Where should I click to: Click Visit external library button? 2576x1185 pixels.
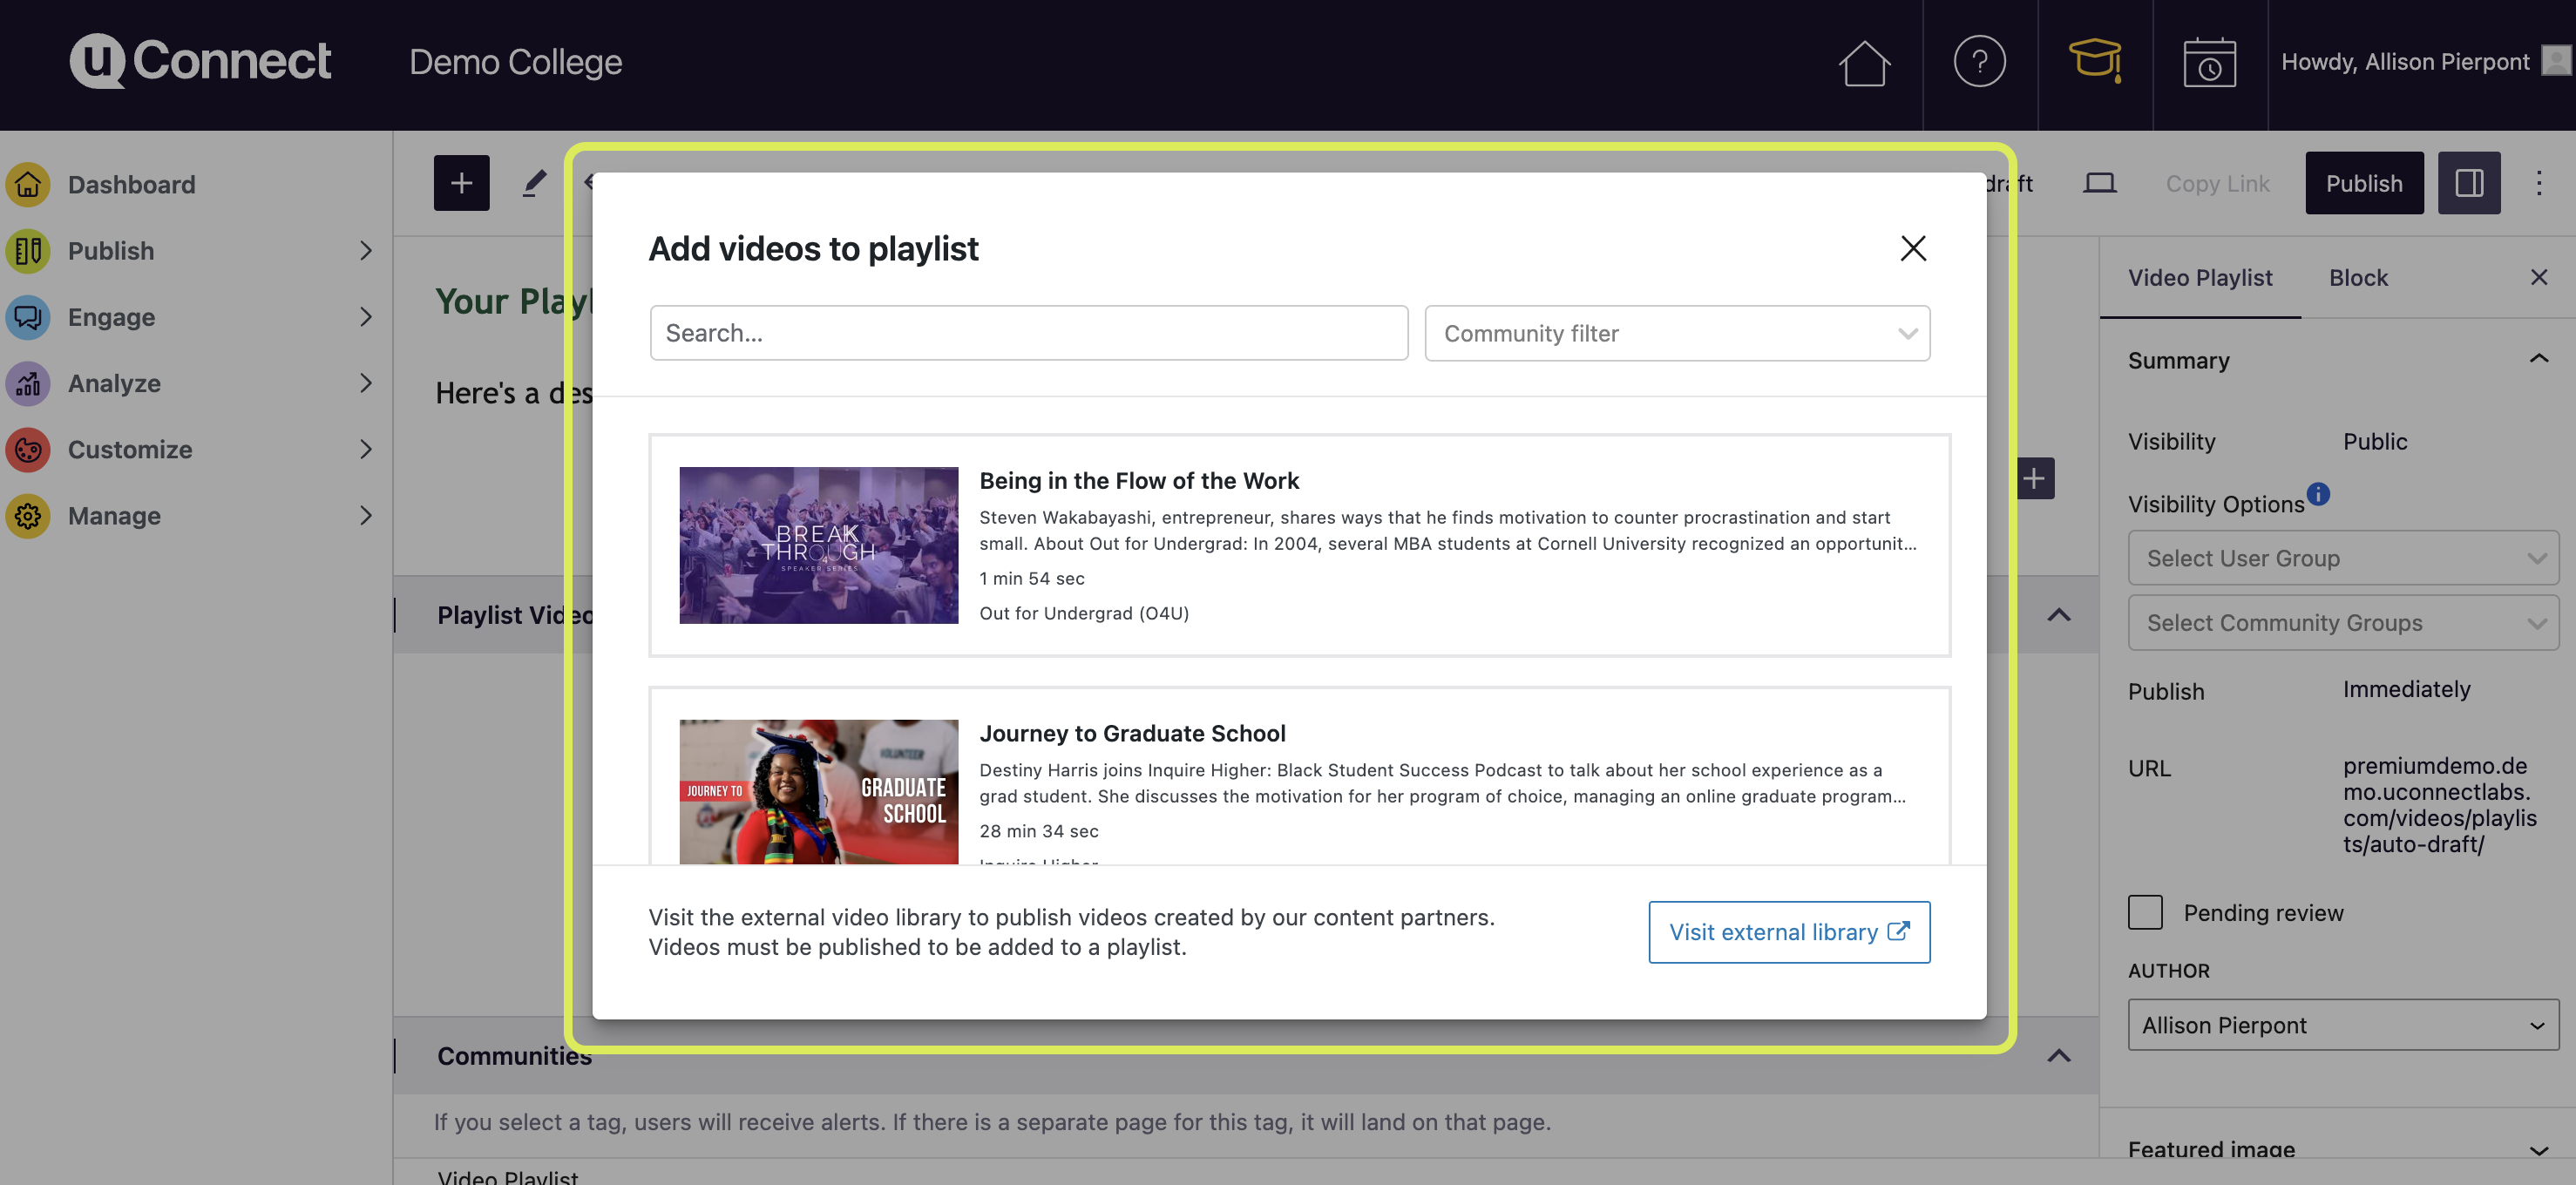coord(1788,932)
